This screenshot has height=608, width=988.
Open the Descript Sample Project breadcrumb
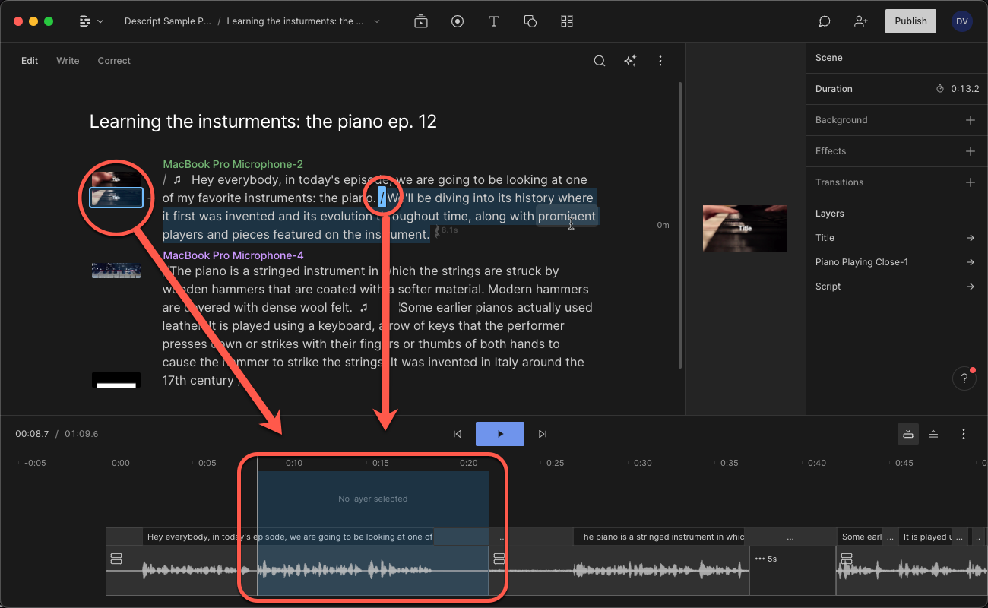(x=168, y=21)
